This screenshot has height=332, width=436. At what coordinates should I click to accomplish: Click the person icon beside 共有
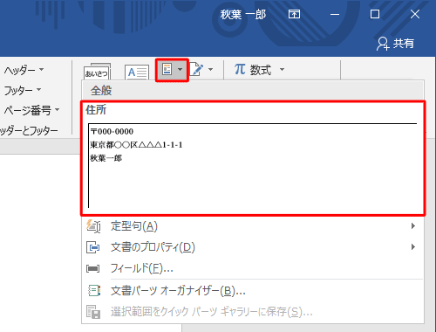(383, 44)
